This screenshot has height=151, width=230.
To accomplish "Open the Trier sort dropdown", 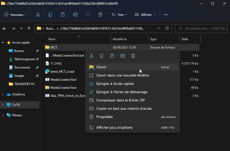I will 119,15.
